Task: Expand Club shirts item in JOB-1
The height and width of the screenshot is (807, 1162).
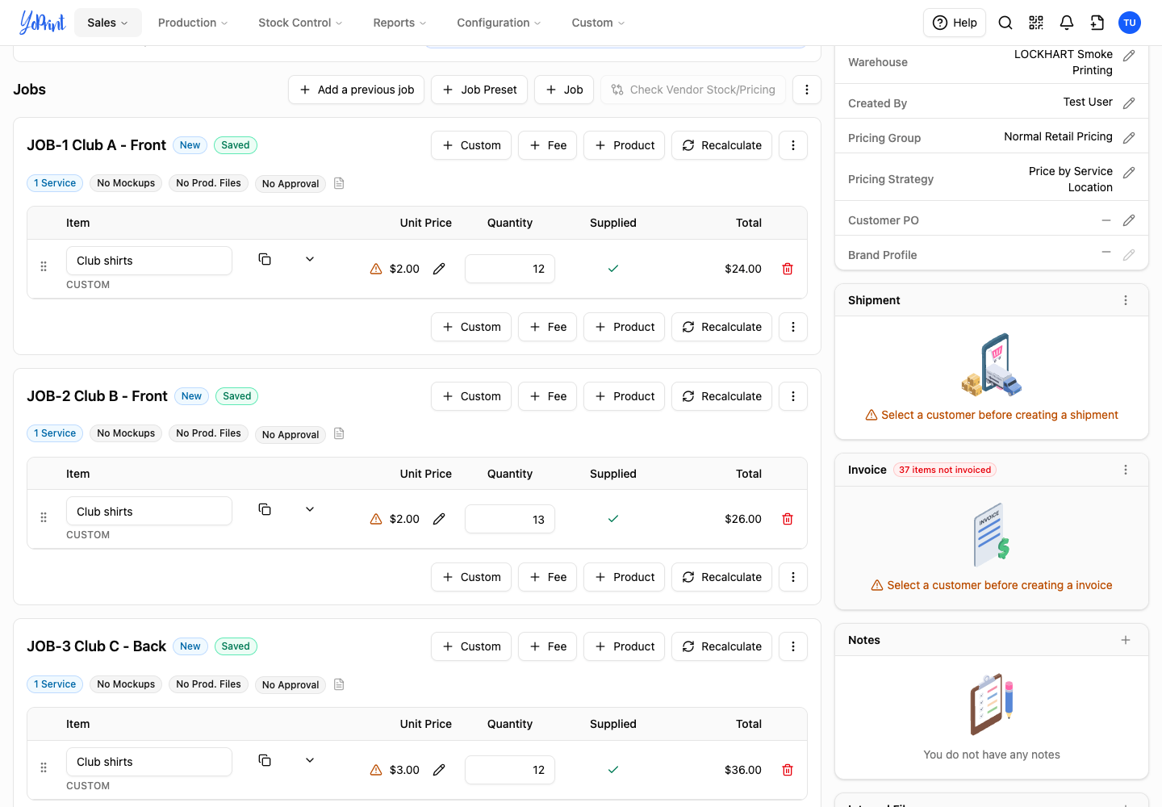Action: 310,259
